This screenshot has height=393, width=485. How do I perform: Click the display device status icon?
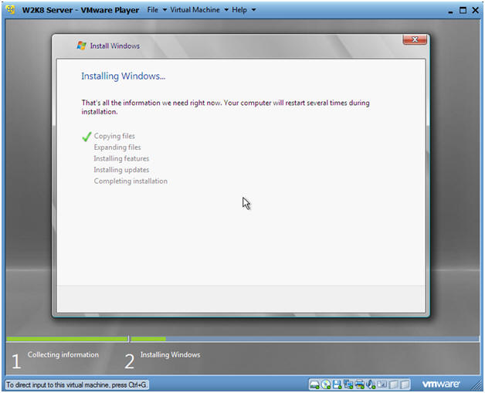[x=382, y=384]
